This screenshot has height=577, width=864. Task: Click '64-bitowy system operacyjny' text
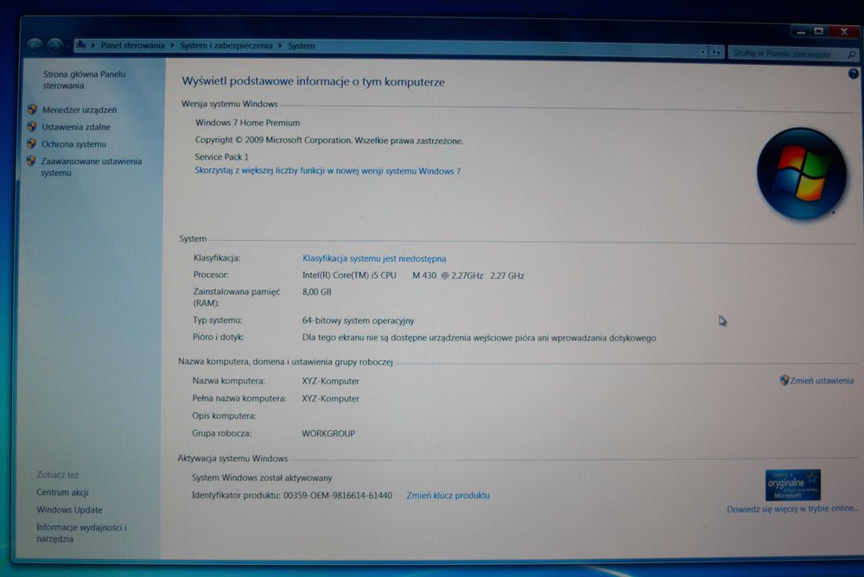359,320
